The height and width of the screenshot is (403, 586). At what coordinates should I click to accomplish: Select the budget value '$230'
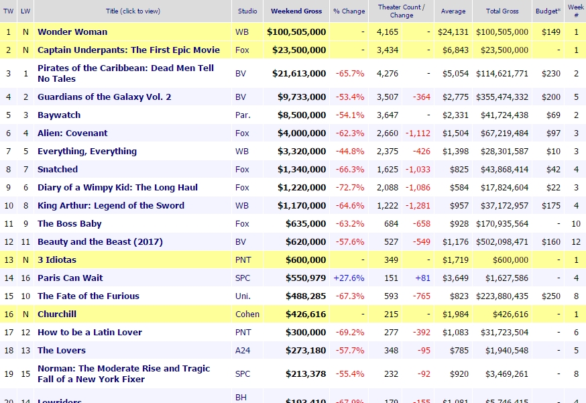[x=551, y=74]
